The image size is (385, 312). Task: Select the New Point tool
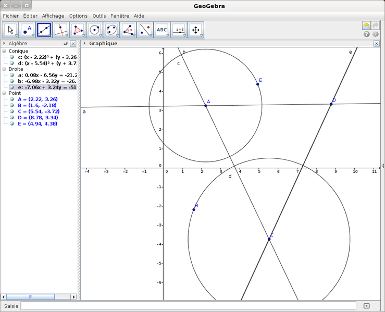coord(27,30)
